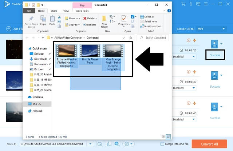Click the Back navigation arrow in Explorer
This screenshot has width=233, height=151.
(27, 38)
